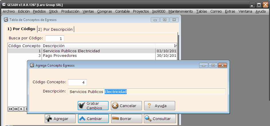Click the Grabar Cambios button
Viewport: 270px width, 126px height.
click(x=93, y=106)
